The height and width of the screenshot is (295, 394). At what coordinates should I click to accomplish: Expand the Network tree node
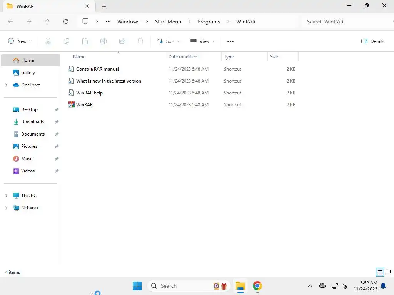pyautogui.click(x=6, y=208)
